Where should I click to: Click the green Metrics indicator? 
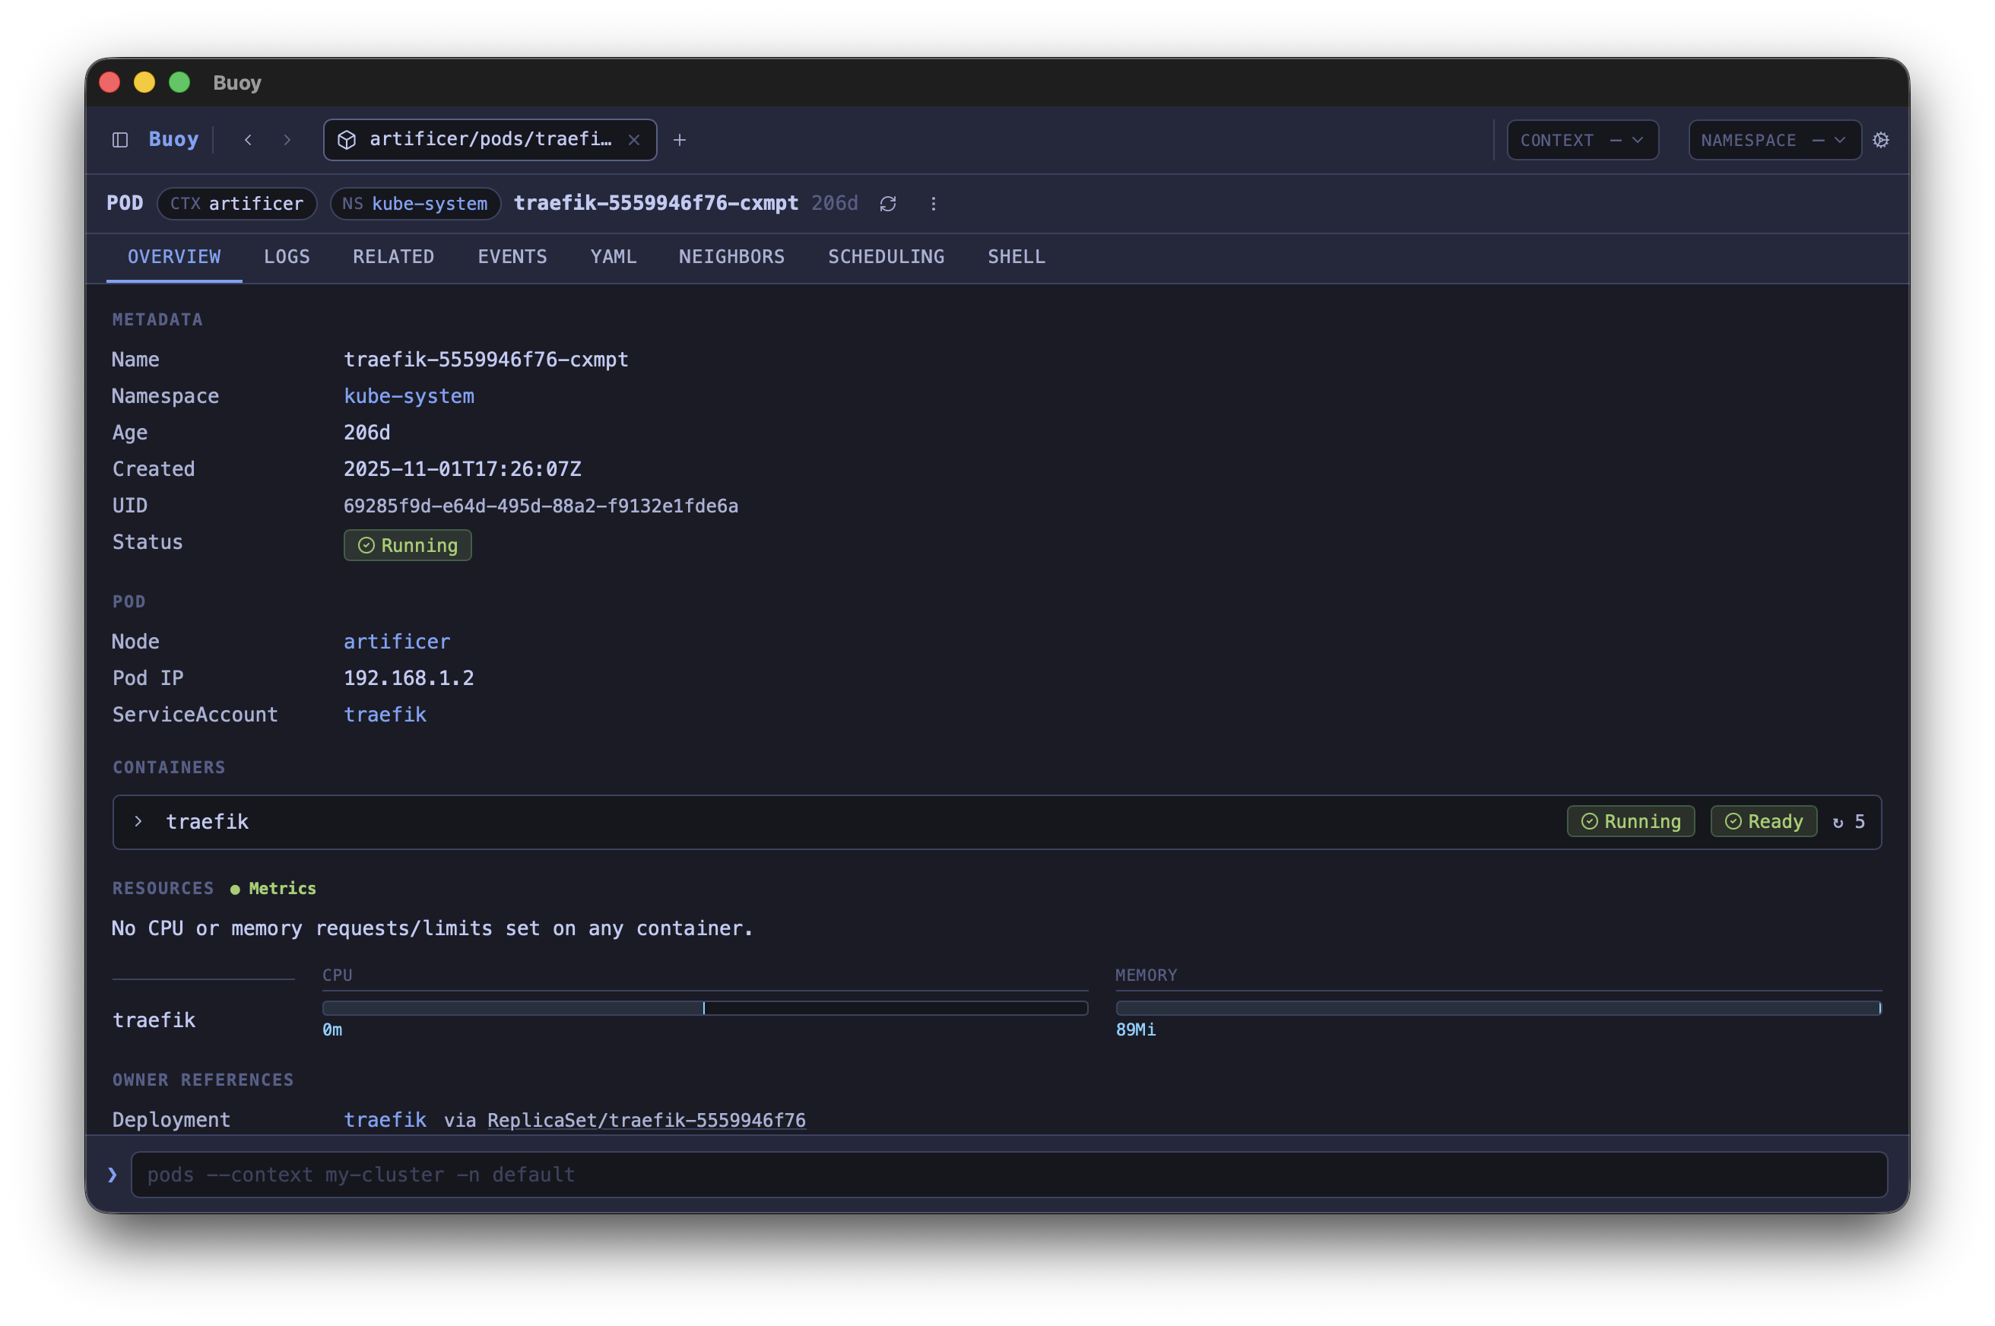pos(273,888)
